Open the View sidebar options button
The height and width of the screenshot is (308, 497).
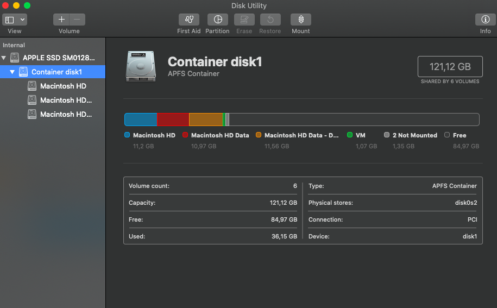coord(10,20)
